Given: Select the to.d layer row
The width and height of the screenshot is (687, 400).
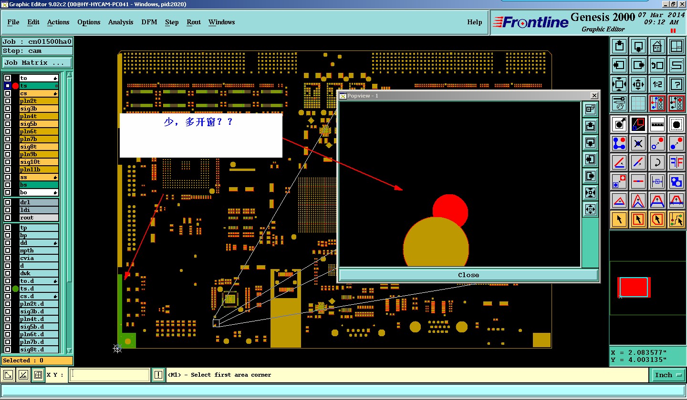Looking at the screenshot, I should pyautogui.click(x=39, y=281).
